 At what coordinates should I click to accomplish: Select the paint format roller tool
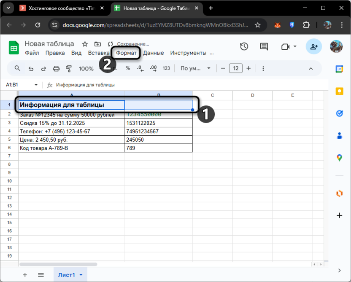(x=69, y=68)
